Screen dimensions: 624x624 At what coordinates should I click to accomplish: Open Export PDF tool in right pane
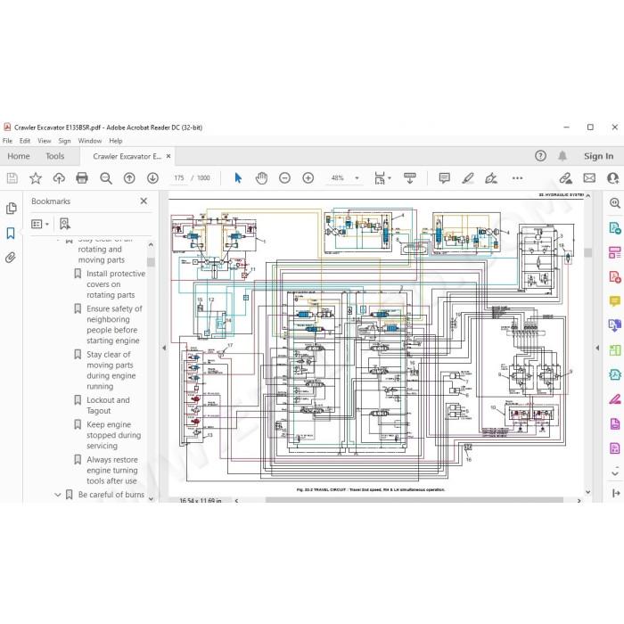615,228
